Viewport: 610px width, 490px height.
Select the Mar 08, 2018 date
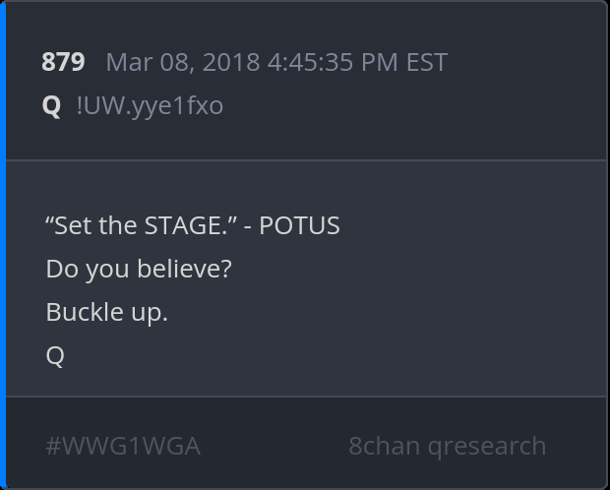182,63
